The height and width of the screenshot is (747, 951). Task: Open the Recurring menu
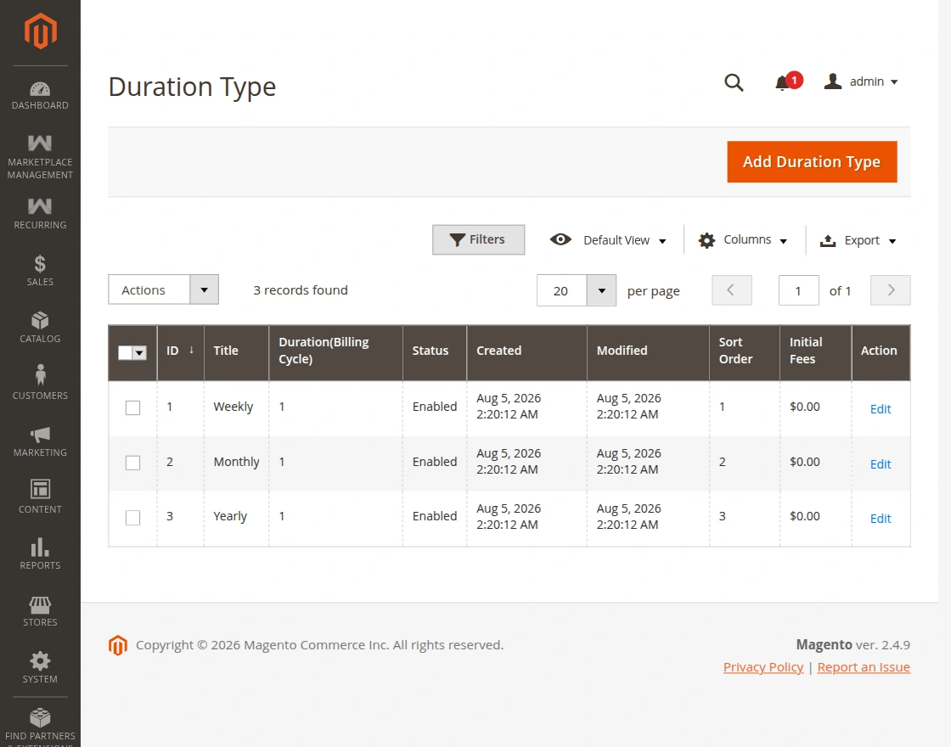point(40,213)
